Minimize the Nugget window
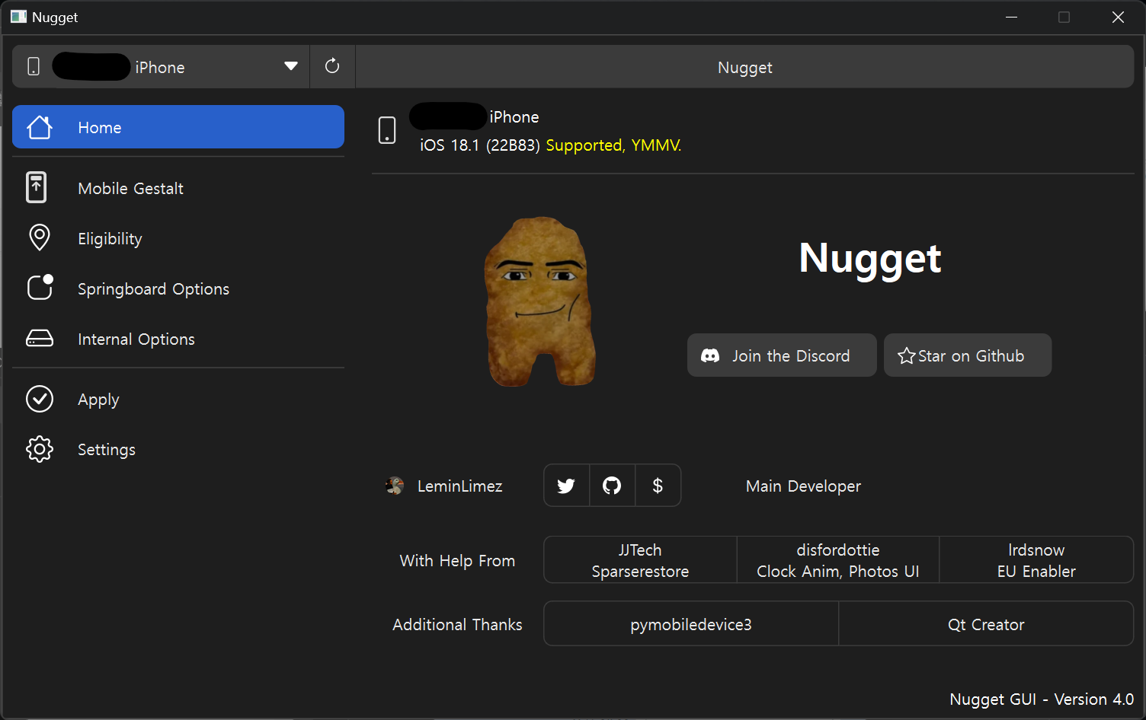This screenshot has height=720, width=1146. (1012, 17)
